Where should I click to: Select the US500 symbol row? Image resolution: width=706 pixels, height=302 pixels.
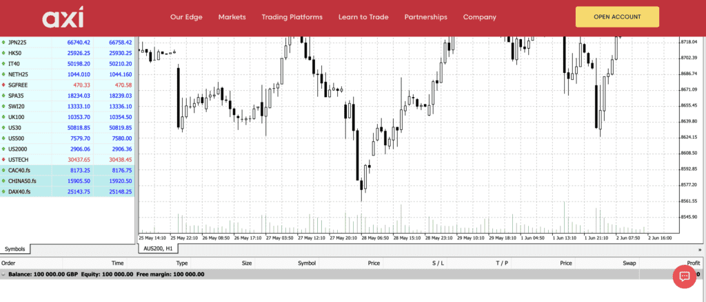point(68,138)
